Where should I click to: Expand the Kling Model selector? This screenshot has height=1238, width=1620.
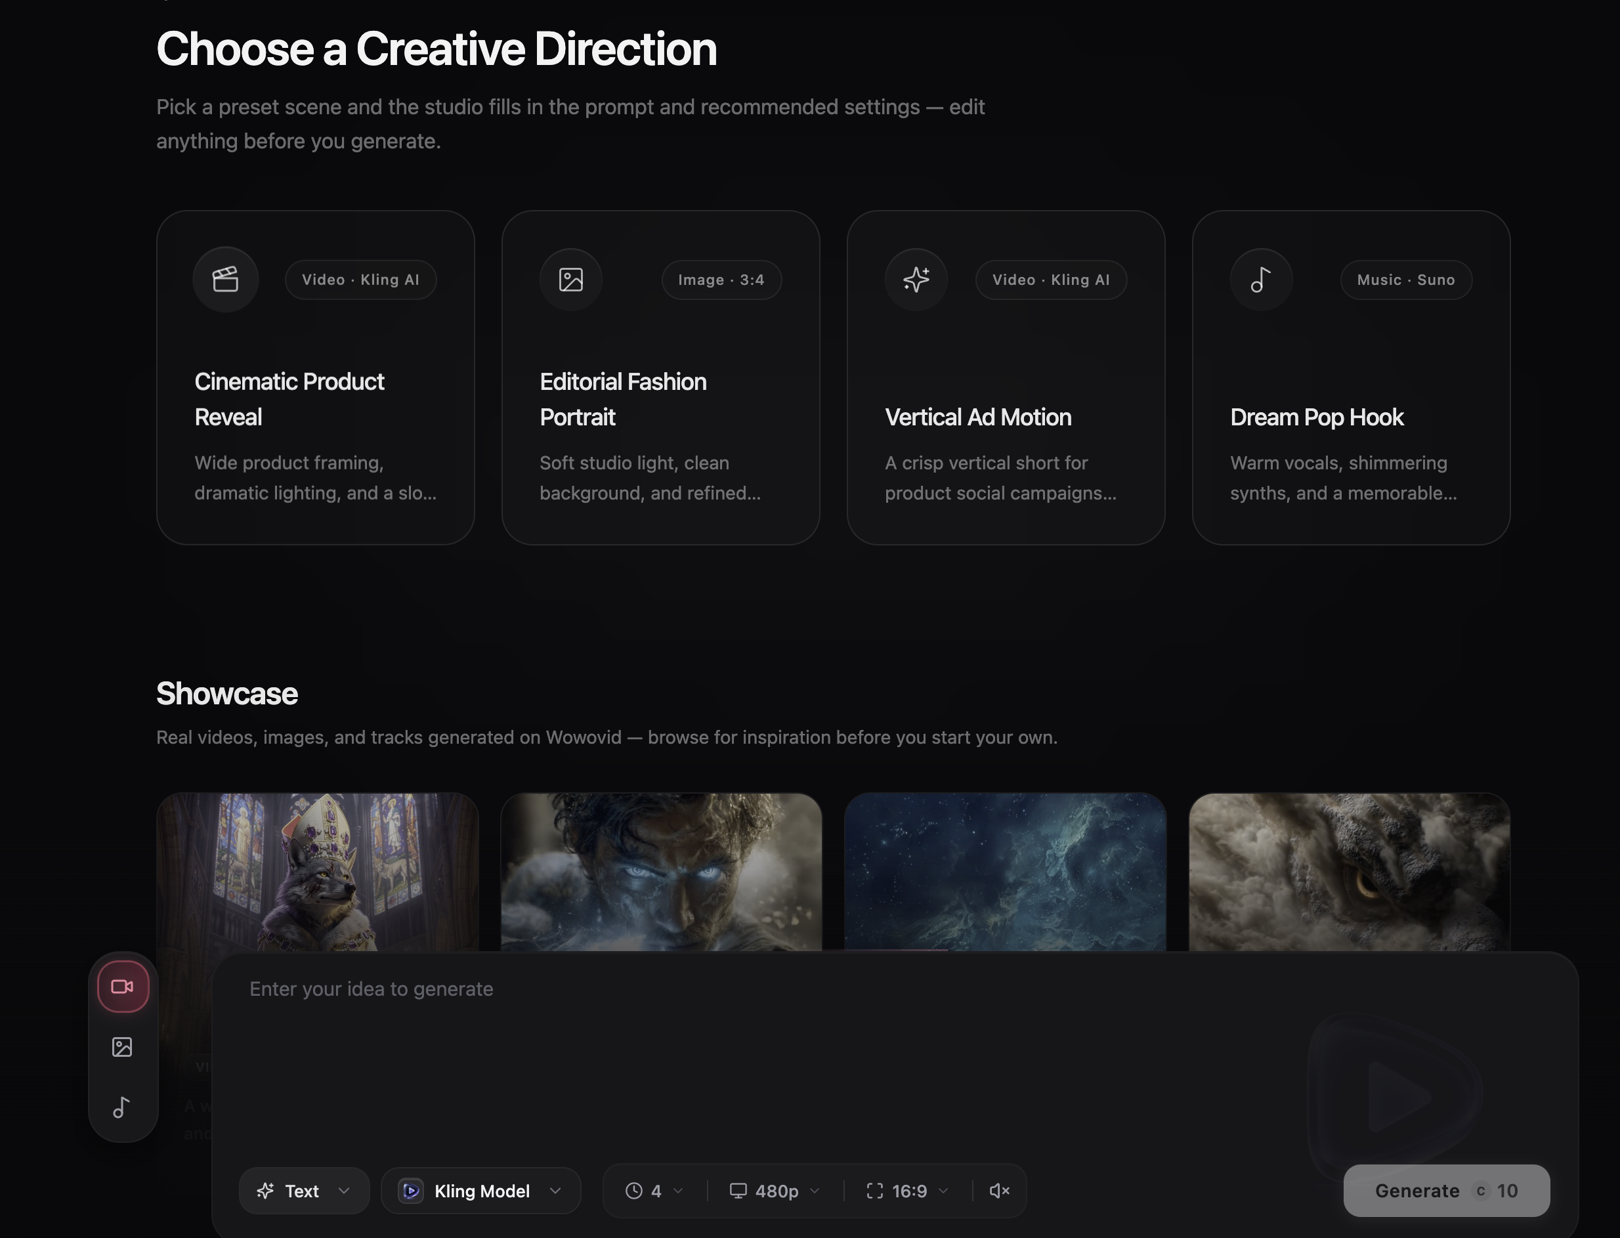(x=481, y=1190)
